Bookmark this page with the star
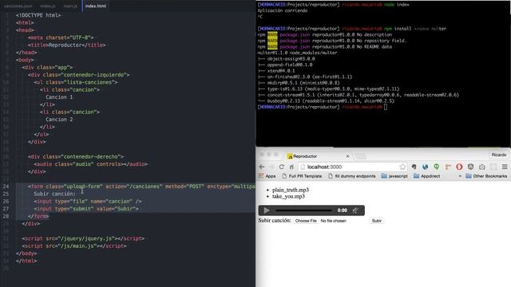The height and width of the screenshot is (287, 511). (x=402, y=167)
